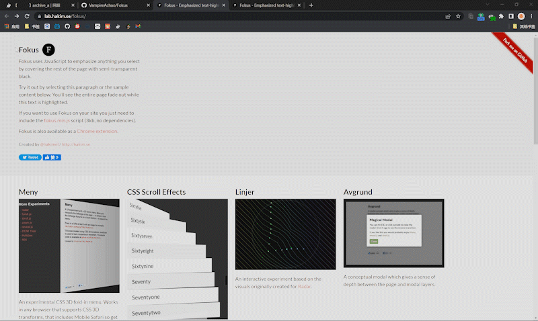Reload the page with the refresh icon
538x321 pixels.
(x=27, y=15)
